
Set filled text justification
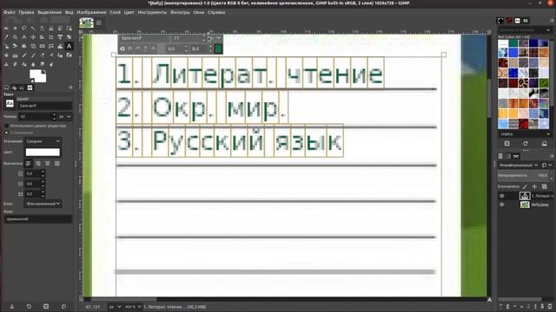coord(56,164)
